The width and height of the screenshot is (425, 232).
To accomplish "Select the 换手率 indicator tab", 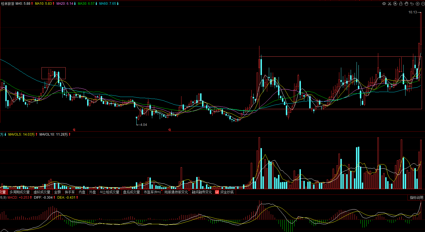I will (70, 192).
